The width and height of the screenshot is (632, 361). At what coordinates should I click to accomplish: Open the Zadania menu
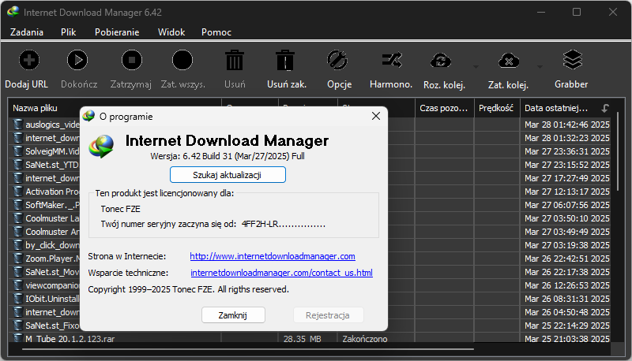coord(27,32)
